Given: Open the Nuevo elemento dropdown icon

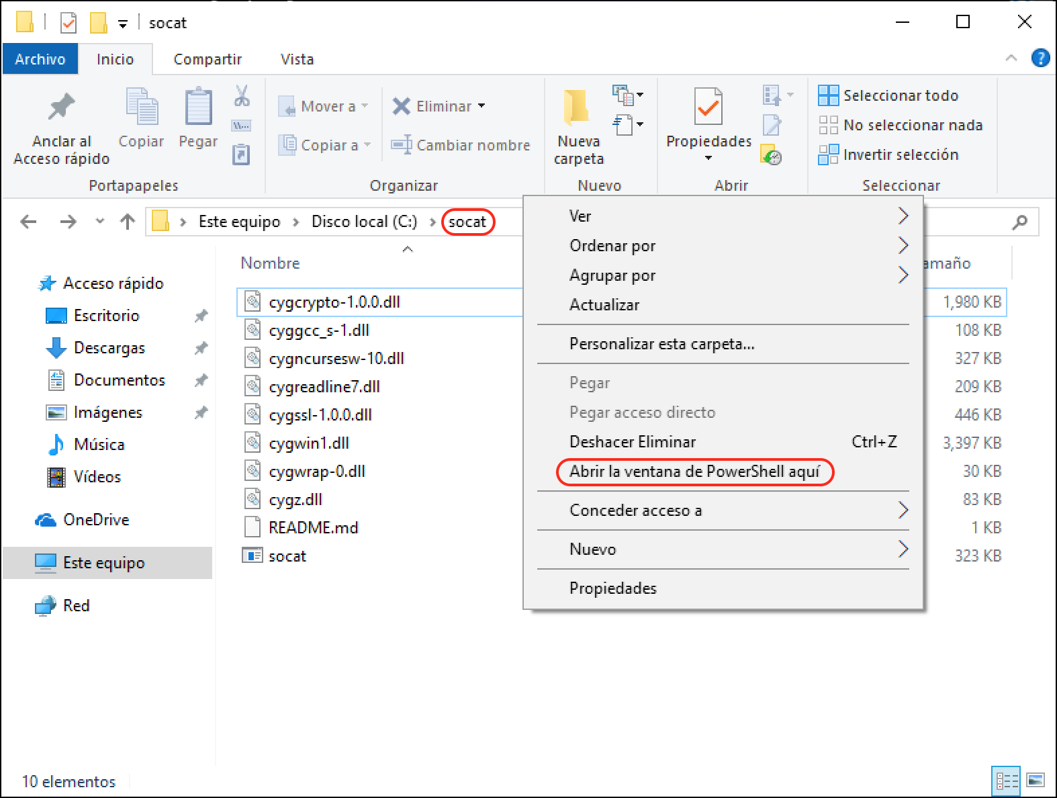Looking at the screenshot, I should click(628, 95).
